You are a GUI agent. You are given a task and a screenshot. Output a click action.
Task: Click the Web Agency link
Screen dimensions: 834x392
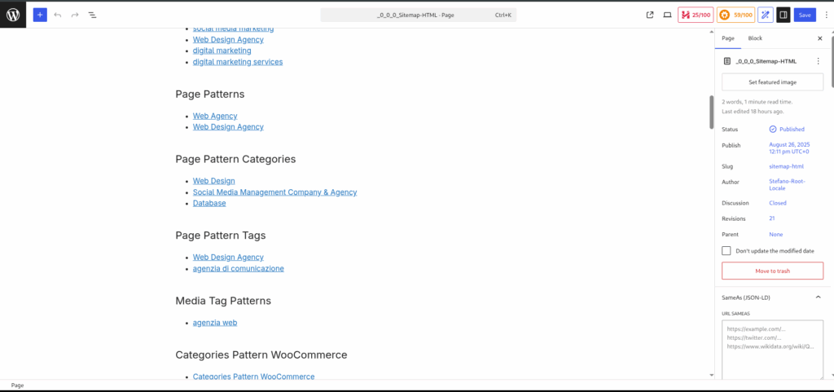[x=215, y=116]
